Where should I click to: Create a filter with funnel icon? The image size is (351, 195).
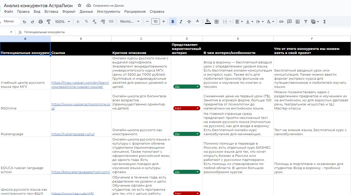click(306, 22)
